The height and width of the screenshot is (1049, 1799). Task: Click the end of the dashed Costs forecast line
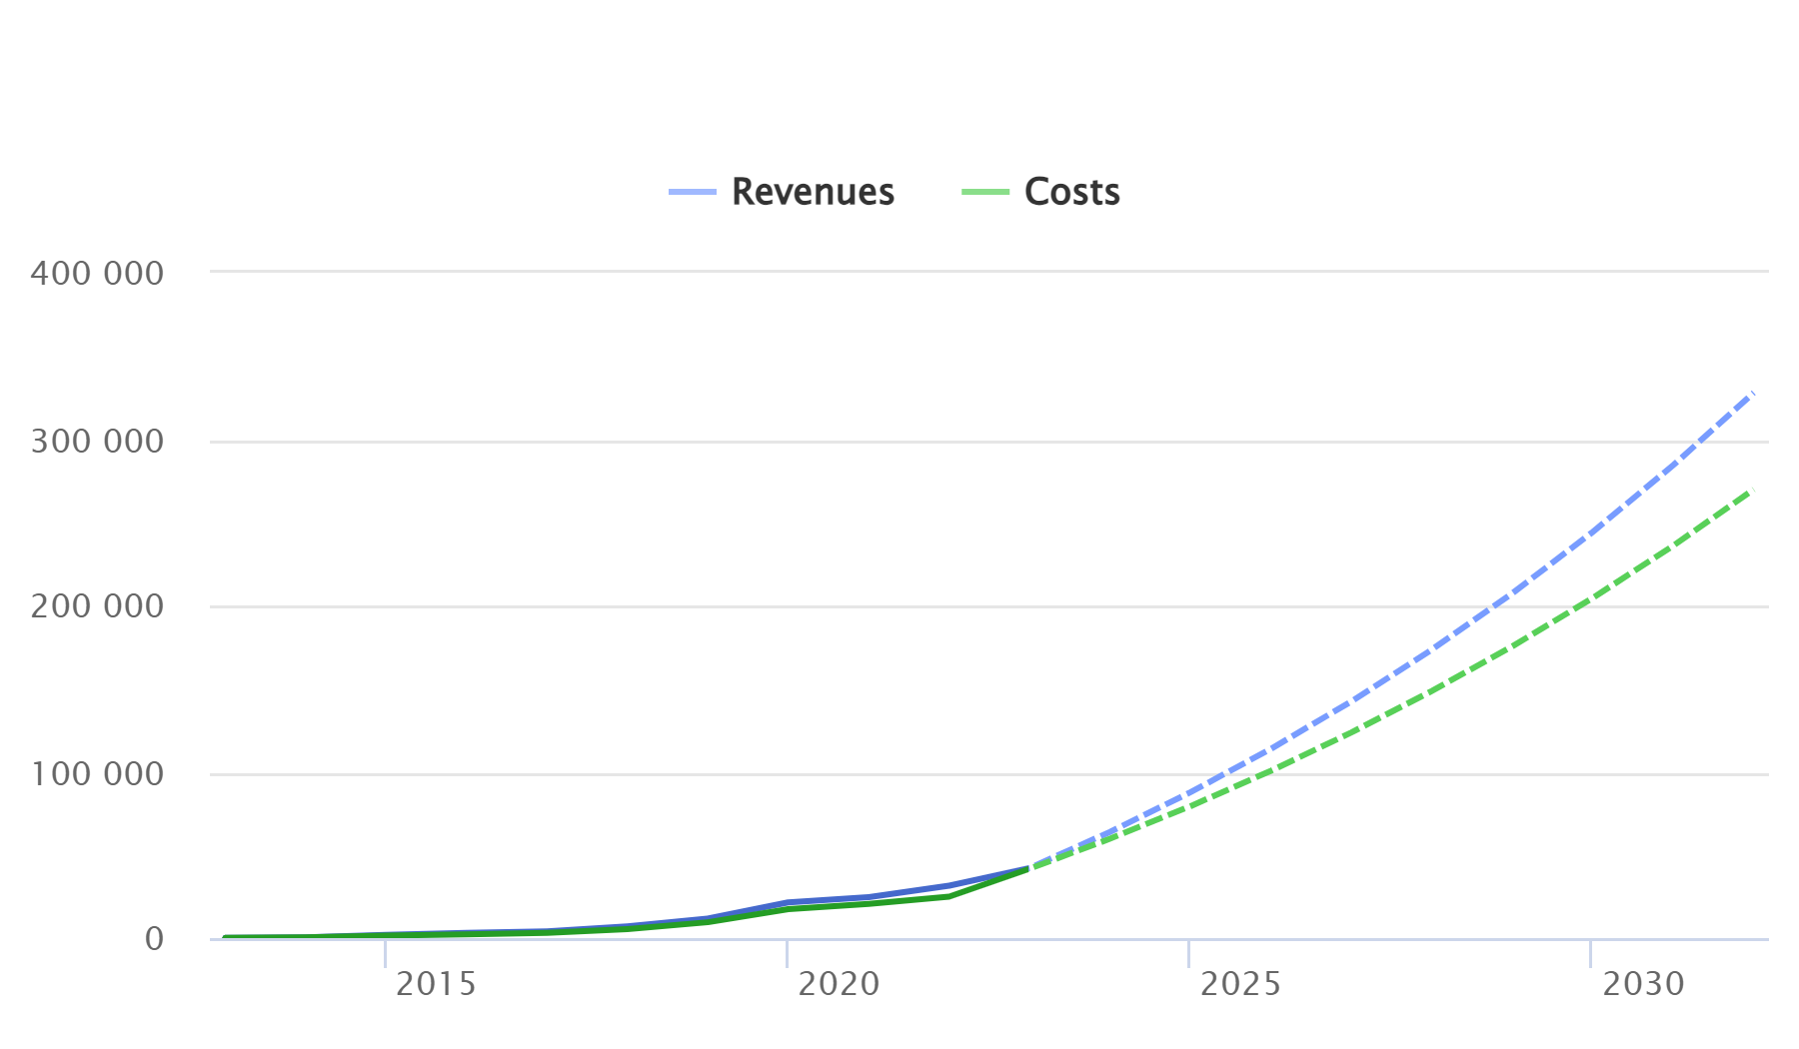pos(1750,492)
